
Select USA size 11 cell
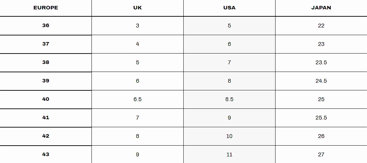point(229,155)
